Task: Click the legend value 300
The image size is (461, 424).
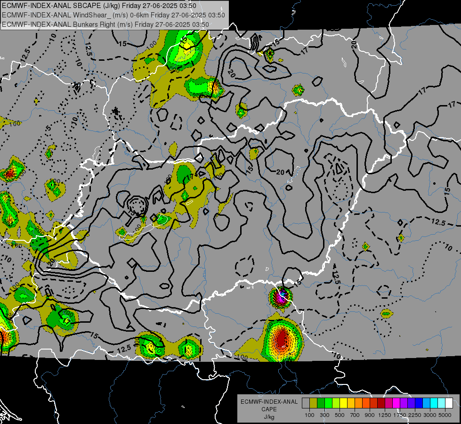Action: 324,415
